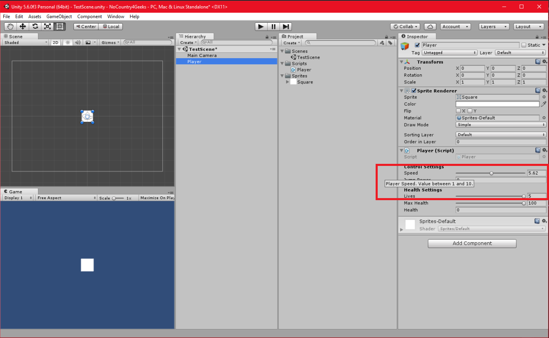The height and width of the screenshot is (338, 549).
Task: Open the Account button
Action: click(455, 26)
